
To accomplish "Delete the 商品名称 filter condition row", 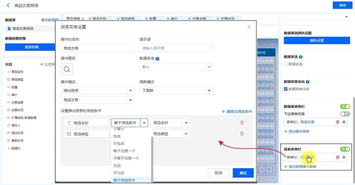I will [x=242, y=123].
